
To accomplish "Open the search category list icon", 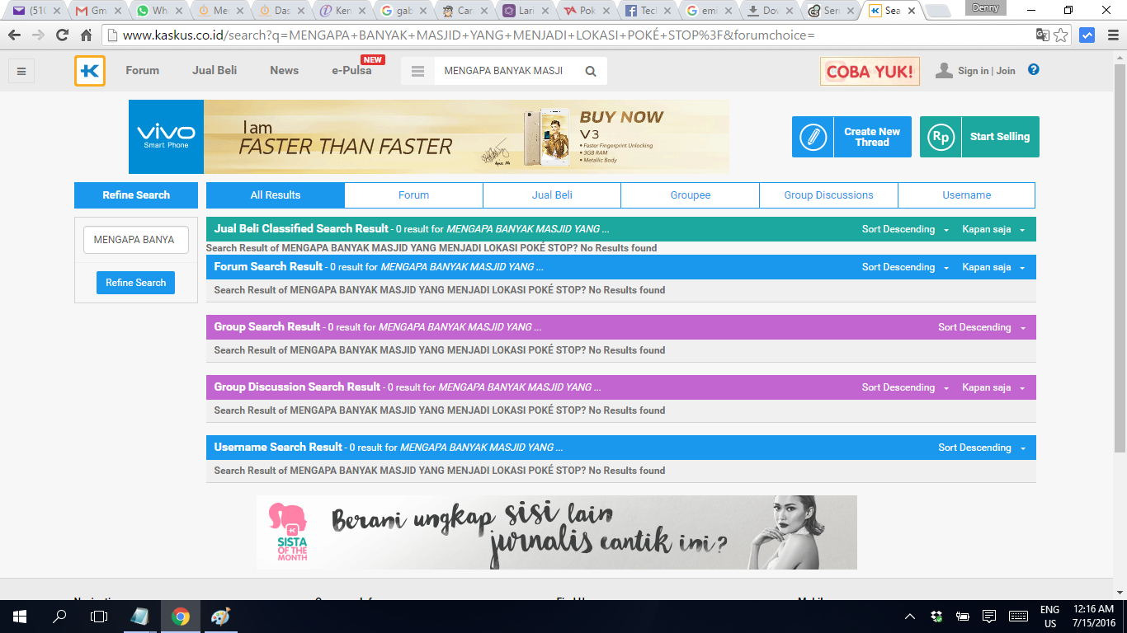I will [417, 71].
